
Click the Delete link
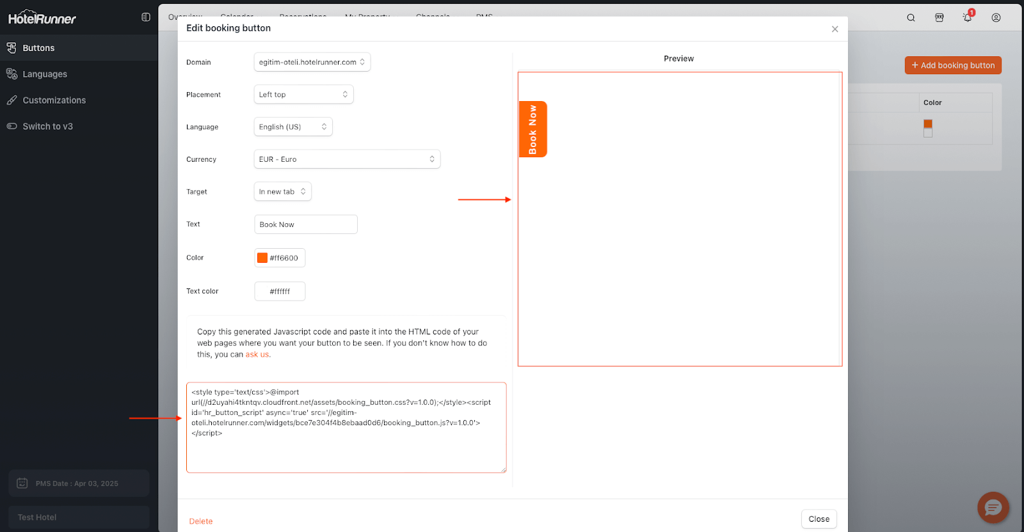[x=201, y=521]
